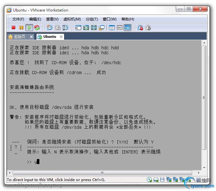Open the 分组(T) menu
This screenshot has height=191, width=216.
click(92, 19)
